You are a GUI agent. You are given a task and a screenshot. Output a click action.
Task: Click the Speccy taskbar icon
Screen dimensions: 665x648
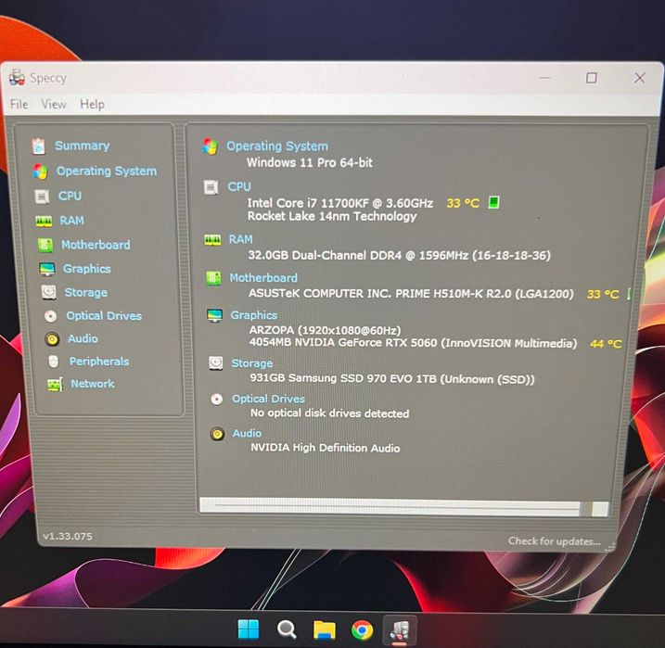coord(400,630)
